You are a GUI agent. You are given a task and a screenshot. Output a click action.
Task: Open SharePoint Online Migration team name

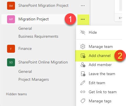click(43, 62)
